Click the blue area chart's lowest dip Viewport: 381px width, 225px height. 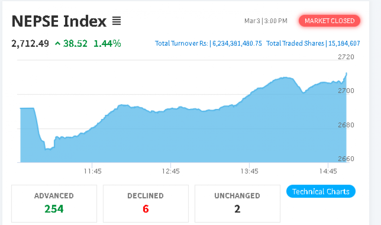point(48,149)
